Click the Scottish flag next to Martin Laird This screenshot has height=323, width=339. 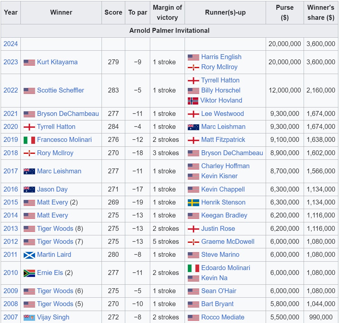coord(29,255)
